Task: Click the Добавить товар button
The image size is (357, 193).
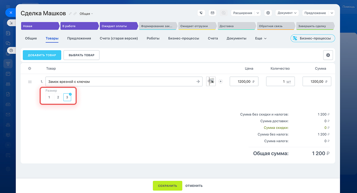Action: pos(42,55)
